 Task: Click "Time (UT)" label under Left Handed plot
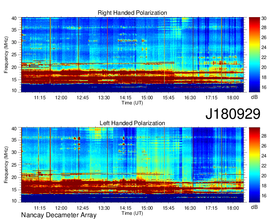(x=132, y=213)
